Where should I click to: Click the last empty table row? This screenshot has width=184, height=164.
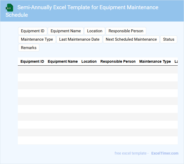(98, 140)
